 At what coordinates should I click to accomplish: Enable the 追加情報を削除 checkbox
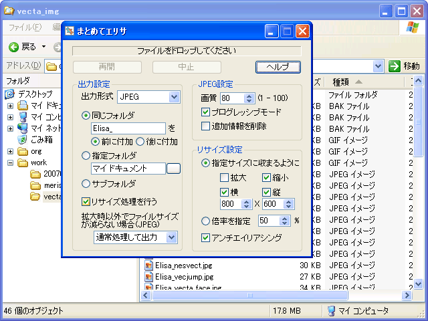click(x=206, y=126)
